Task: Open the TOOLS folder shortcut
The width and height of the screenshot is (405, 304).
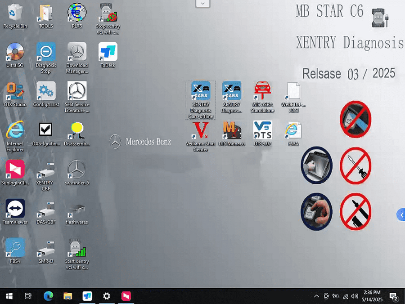Action: coord(46,16)
